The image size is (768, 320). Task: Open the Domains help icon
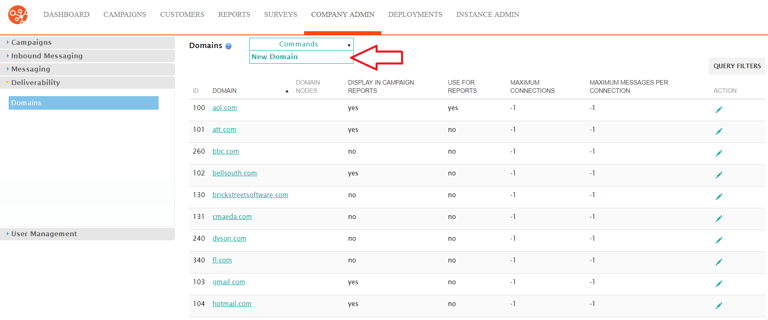coord(228,46)
